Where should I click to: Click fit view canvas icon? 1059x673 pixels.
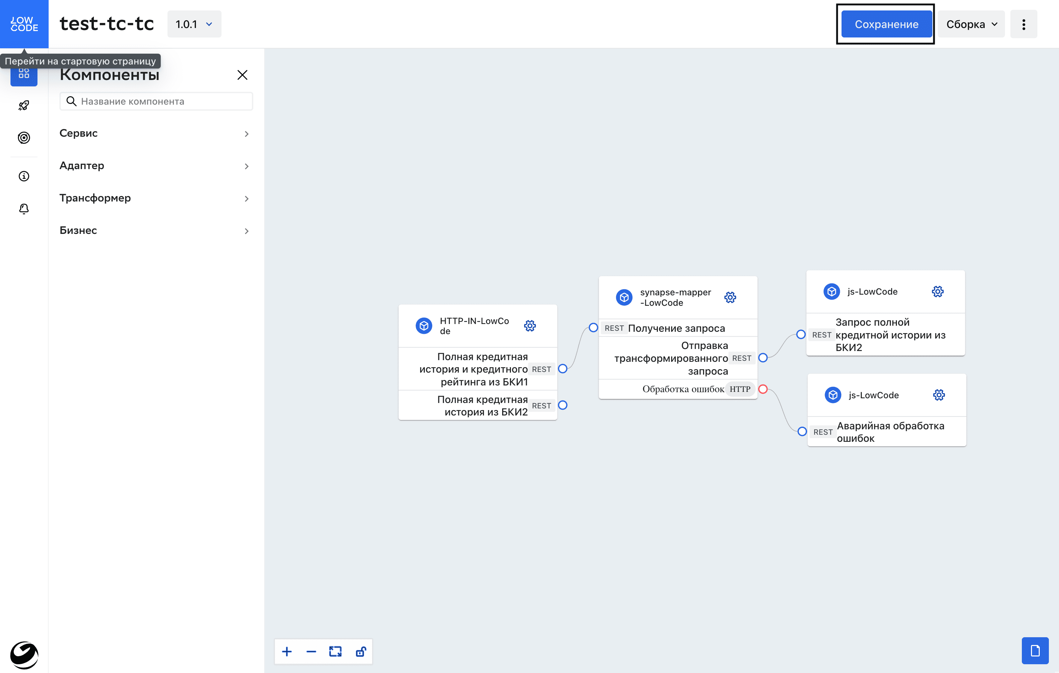[335, 651]
